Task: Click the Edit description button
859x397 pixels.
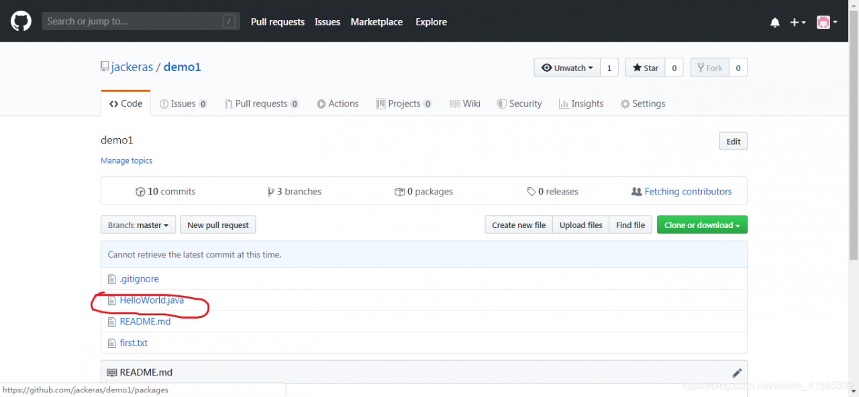Action: click(734, 141)
